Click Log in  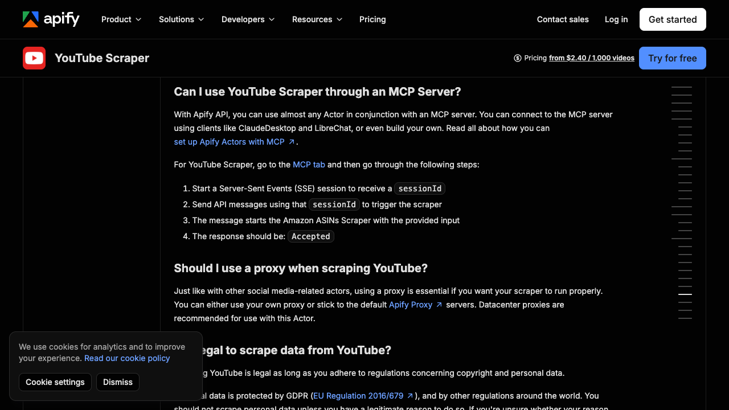click(x=616, y=19)
